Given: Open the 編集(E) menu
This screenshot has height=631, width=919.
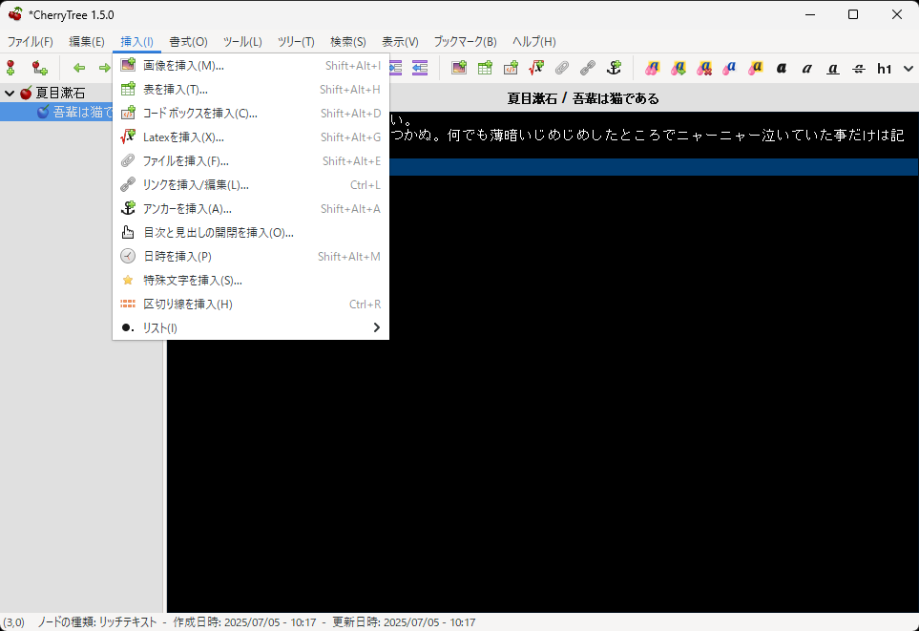Looking at the screenshot, I should click(x=87, y=42).
